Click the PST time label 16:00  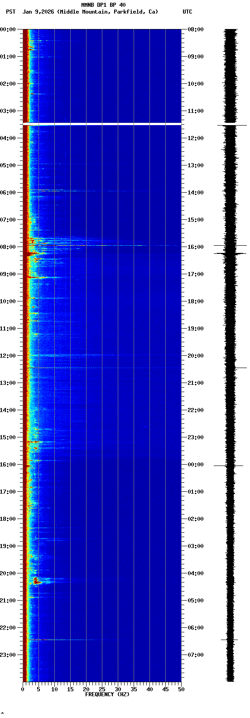coord(8,465)
